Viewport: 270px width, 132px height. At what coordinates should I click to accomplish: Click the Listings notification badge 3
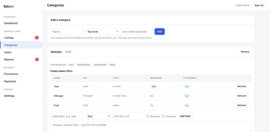point(37,37)
